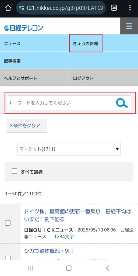Tap the browser home icon
The image size is (138, 276).
pyautogui.click(x=8, y=8)
